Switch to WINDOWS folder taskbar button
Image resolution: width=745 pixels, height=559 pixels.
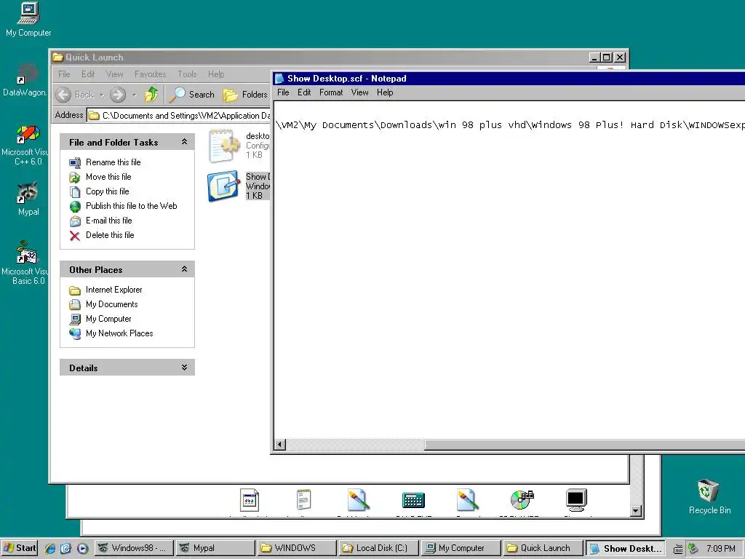coord(297,548)
